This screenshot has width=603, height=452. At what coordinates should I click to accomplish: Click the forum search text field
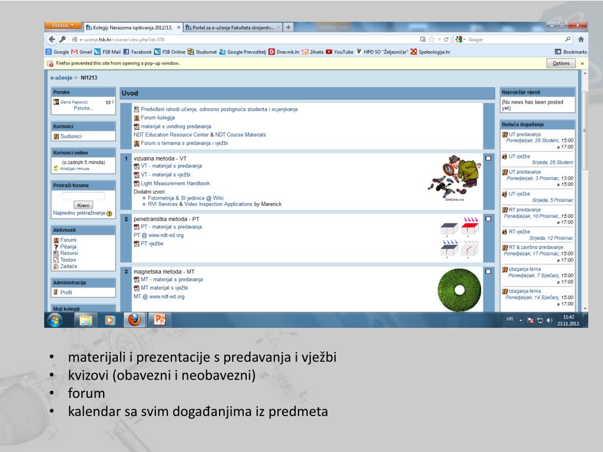[x=83, y=197]
